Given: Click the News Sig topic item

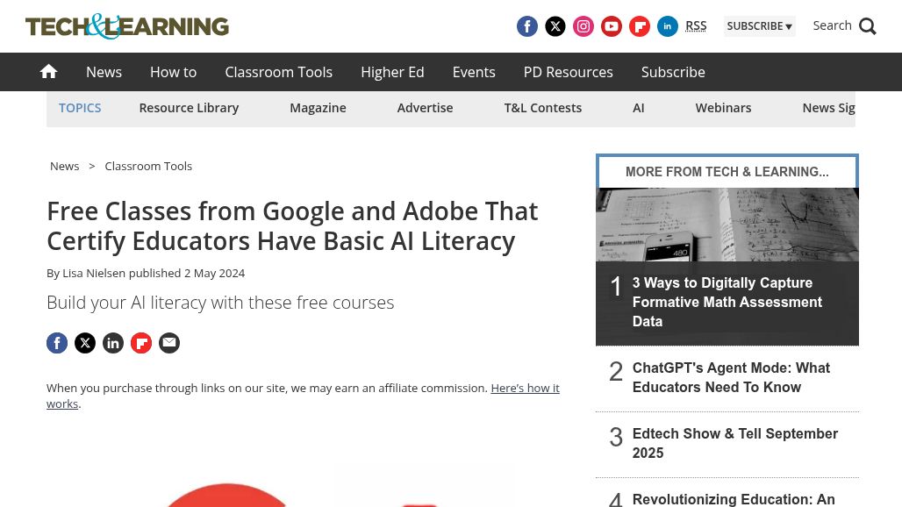Looking at the screenshot, I should [828, 108].
